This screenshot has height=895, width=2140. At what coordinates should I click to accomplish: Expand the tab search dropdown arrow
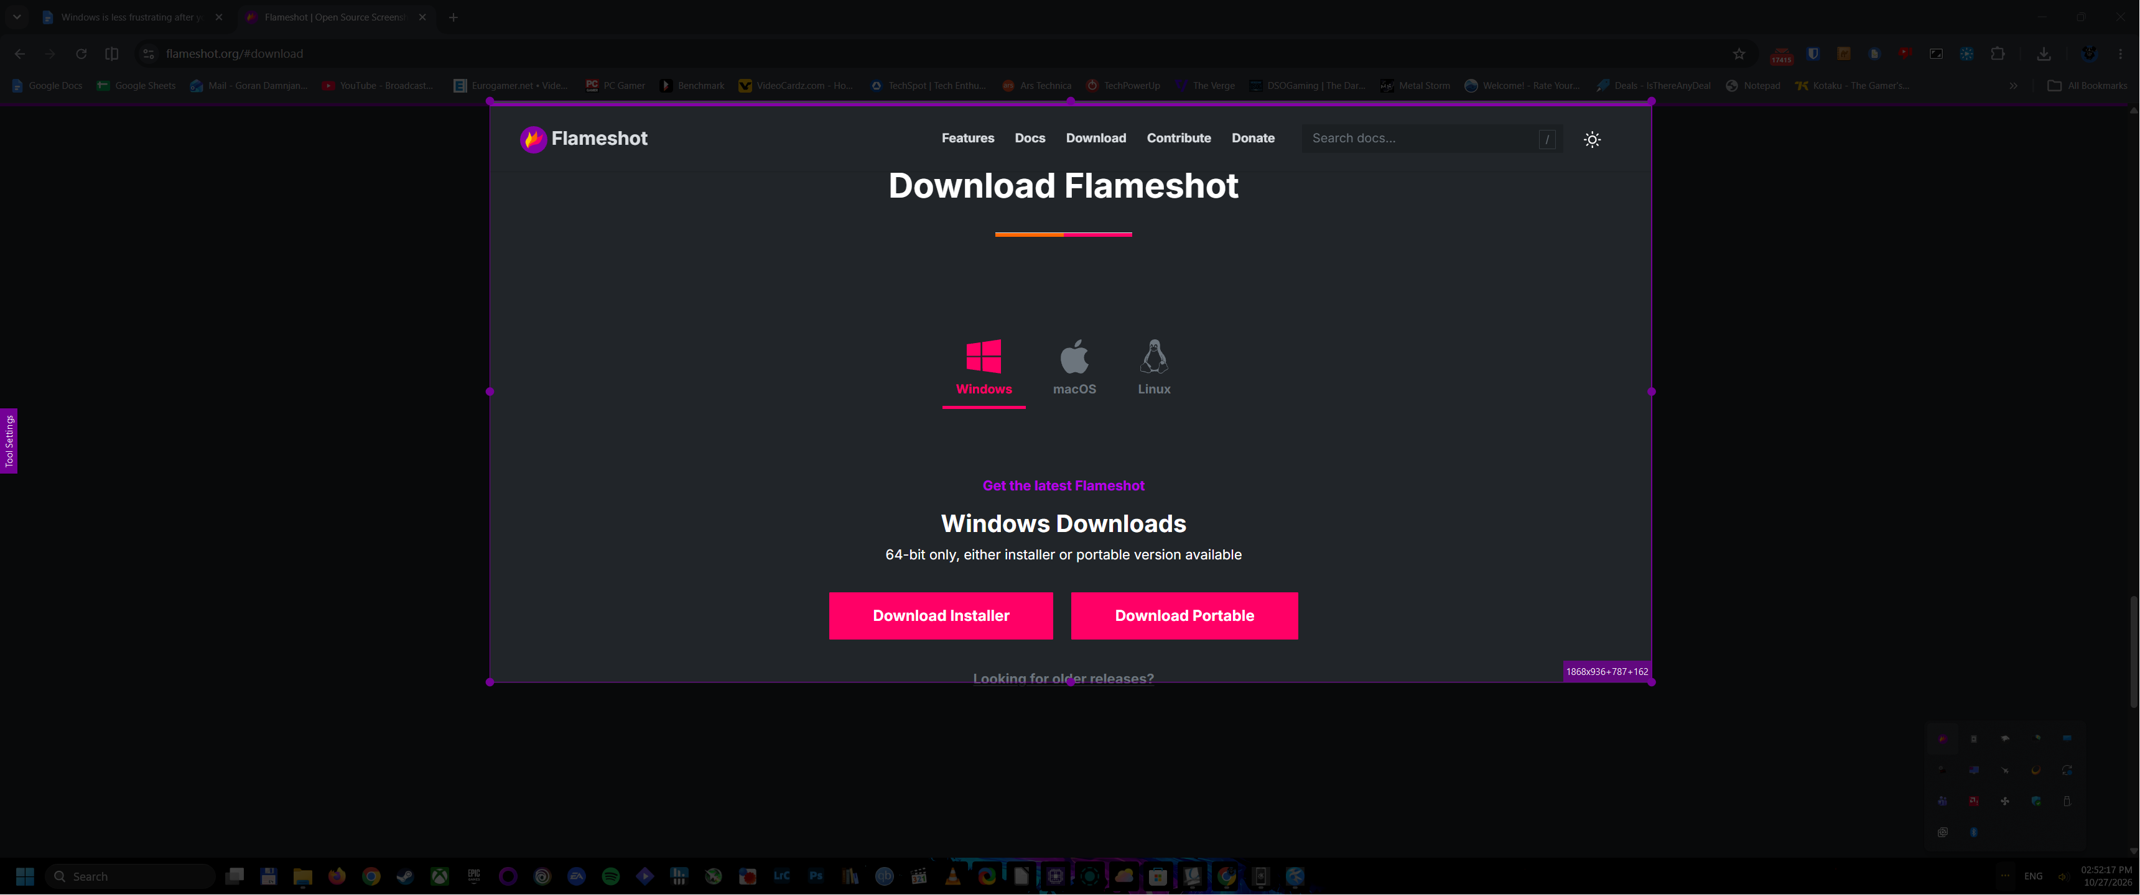17,17
